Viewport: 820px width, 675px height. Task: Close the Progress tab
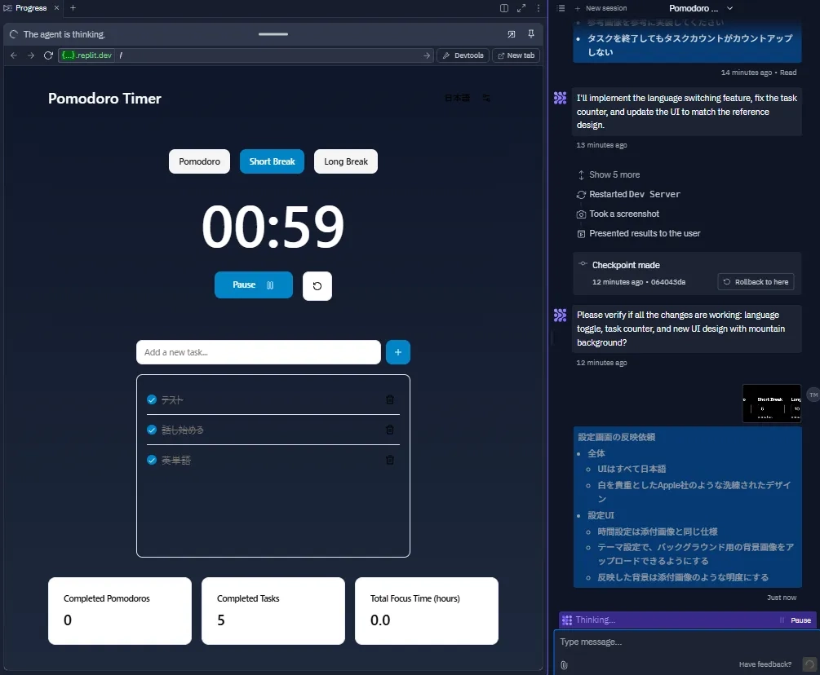pos(56,8)
